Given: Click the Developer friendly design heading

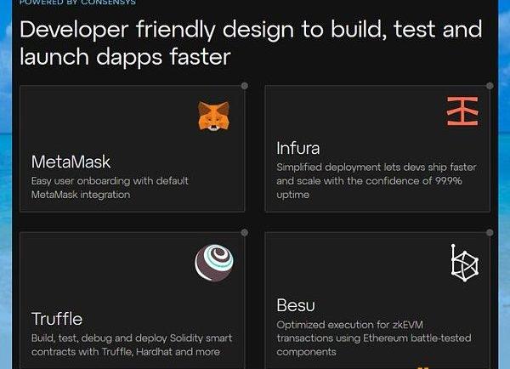Looking at the screenshot, I should point(250,43).
